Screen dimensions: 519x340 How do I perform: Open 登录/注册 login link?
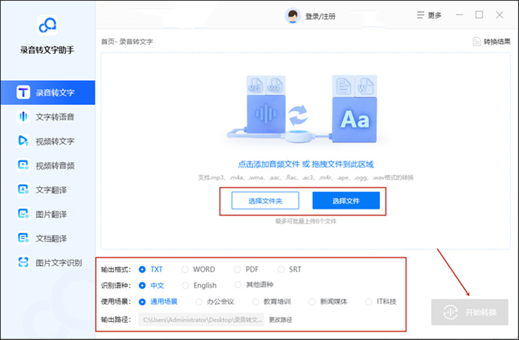point(320,16)
